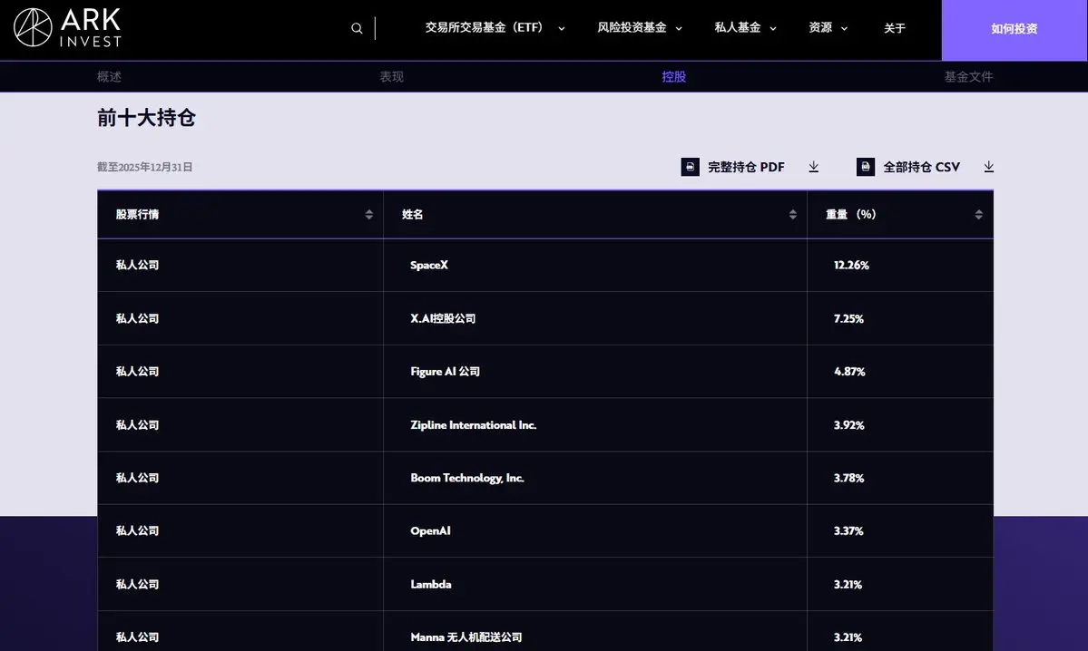Select the X.AI控股公司 name cell

[x=595, y=319]
